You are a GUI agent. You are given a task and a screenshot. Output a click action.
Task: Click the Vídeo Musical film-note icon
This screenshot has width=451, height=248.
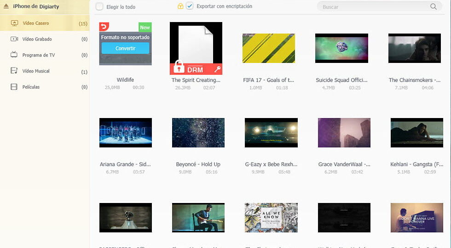[x=14, y=71]
